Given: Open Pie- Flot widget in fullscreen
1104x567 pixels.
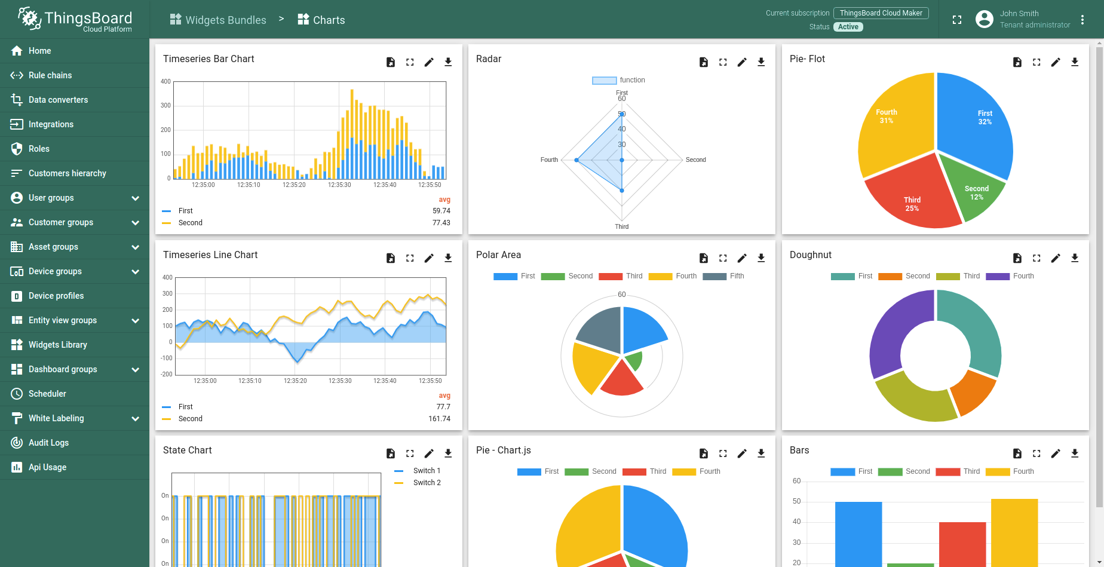Looking at the screenshot, I should point(1036,62).
